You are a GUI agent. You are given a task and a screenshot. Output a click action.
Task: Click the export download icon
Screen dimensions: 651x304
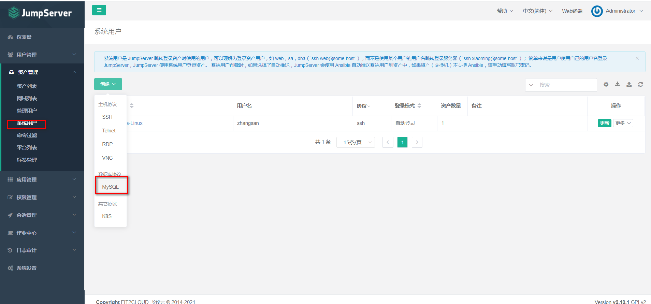618,84
